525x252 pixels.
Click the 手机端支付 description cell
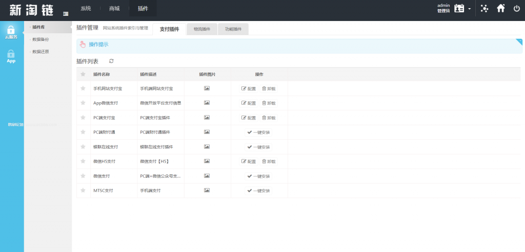150,191
